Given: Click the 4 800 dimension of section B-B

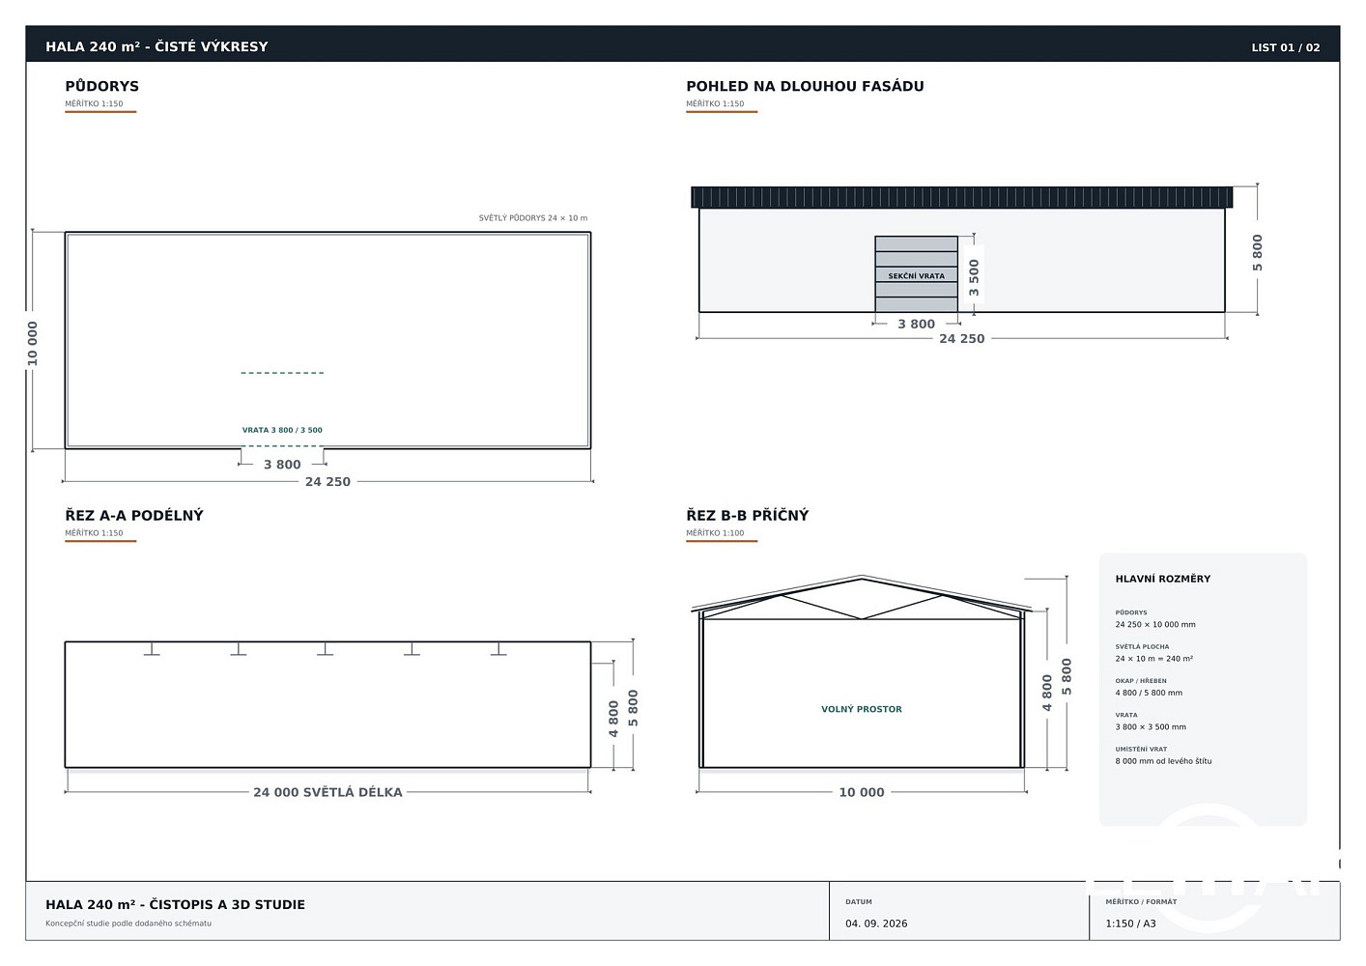Looking at the screenshot, I should [1047, 693].
